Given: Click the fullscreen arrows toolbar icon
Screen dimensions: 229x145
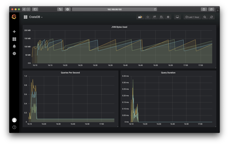Looking at the screenshot, I should click(x=60, y=9).
